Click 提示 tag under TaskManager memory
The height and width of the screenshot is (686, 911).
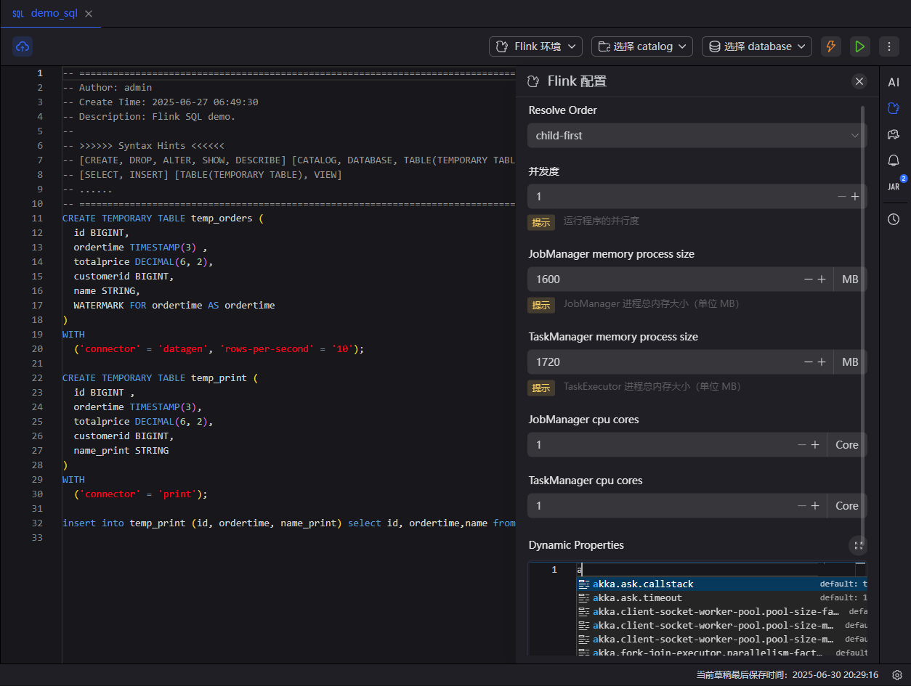(x=541, y=388)
